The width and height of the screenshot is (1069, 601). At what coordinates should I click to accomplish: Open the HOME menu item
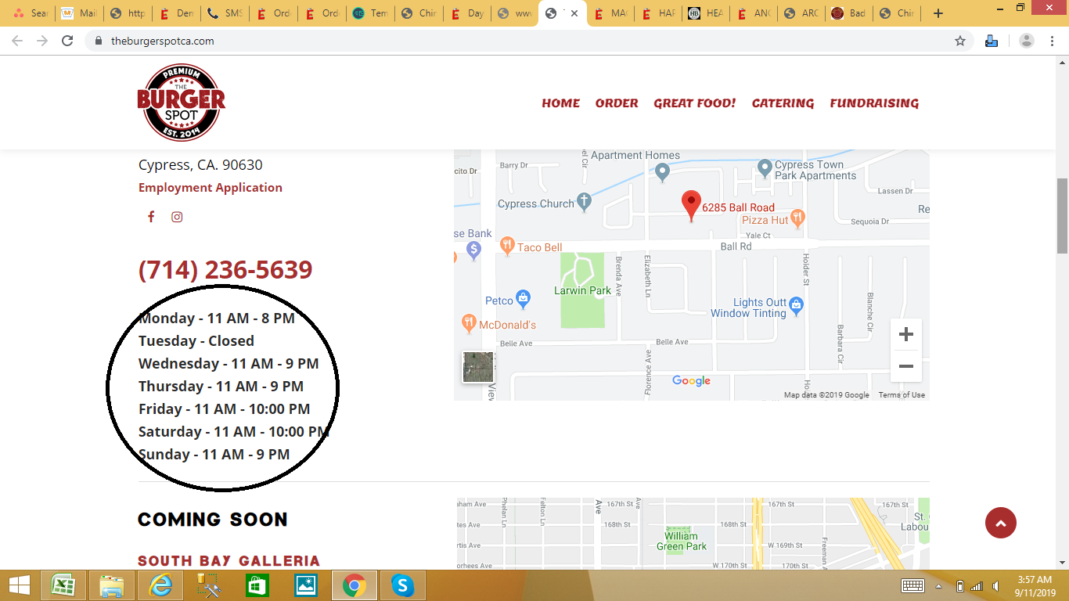(560, 103)
